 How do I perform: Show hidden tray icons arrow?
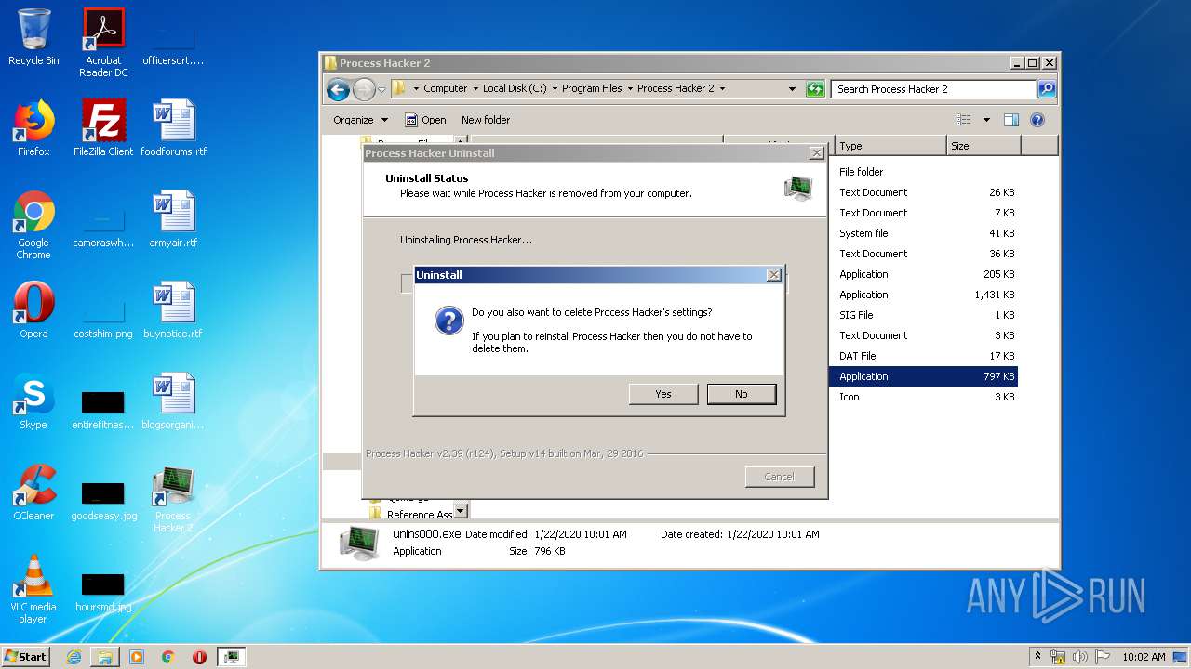(x=1037, y=656)
